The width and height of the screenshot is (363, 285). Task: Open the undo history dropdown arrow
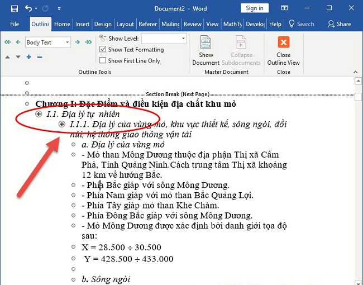pyautogui.click(x=36, y=8)
